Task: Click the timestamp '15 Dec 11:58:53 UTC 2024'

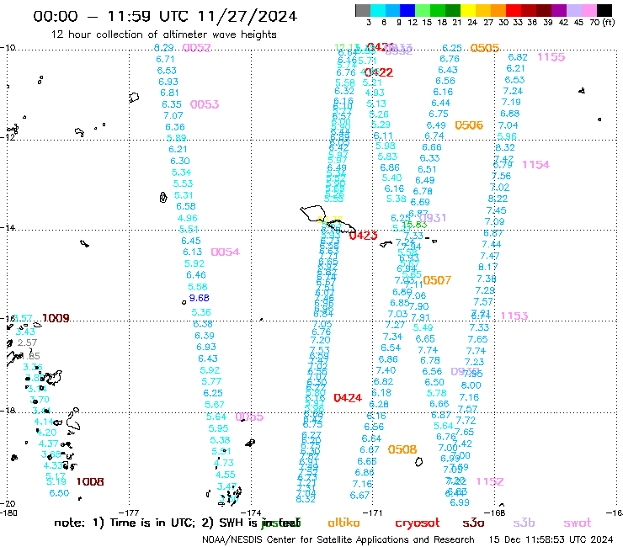Action: (x=551, y=540)
